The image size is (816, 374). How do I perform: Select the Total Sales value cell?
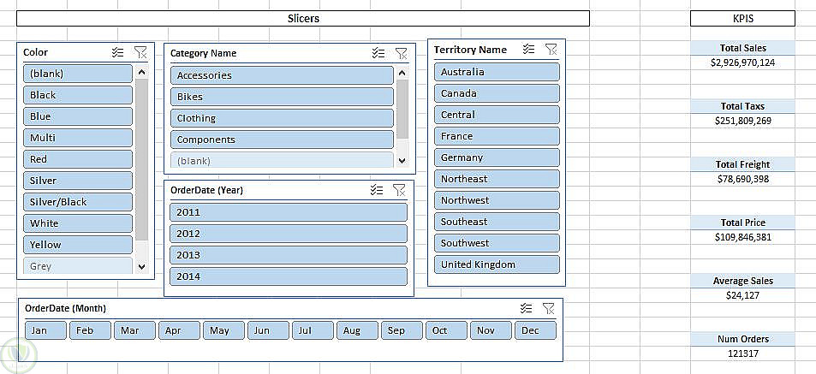tap(742, 62)
